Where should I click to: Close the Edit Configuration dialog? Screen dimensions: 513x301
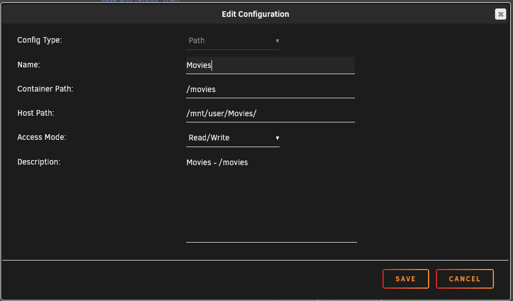tap(500, 14)
